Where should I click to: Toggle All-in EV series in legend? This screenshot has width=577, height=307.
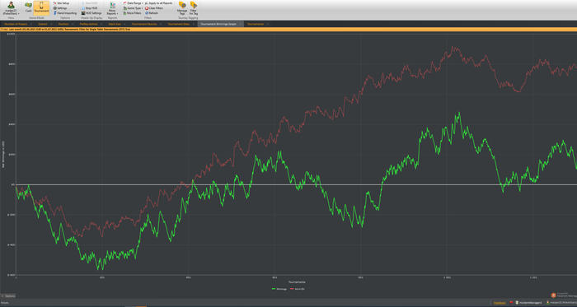tap(298, 289)
